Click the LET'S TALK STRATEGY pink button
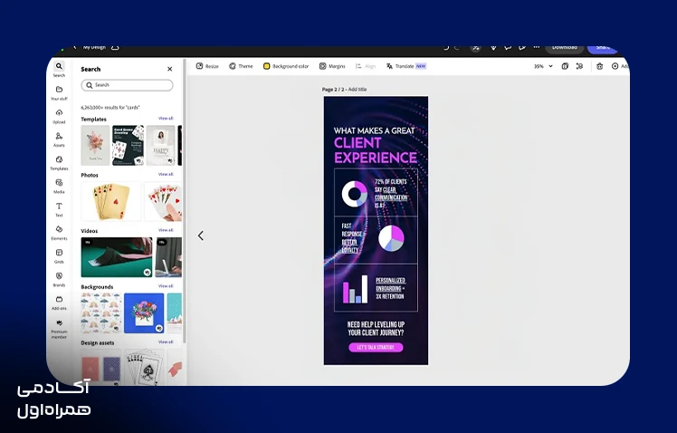 376,348
